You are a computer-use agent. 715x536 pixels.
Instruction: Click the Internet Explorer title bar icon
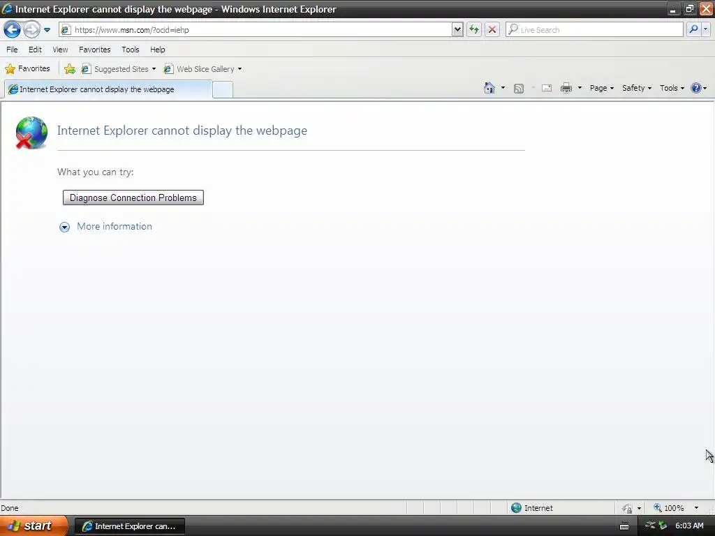tap(7, 8)
